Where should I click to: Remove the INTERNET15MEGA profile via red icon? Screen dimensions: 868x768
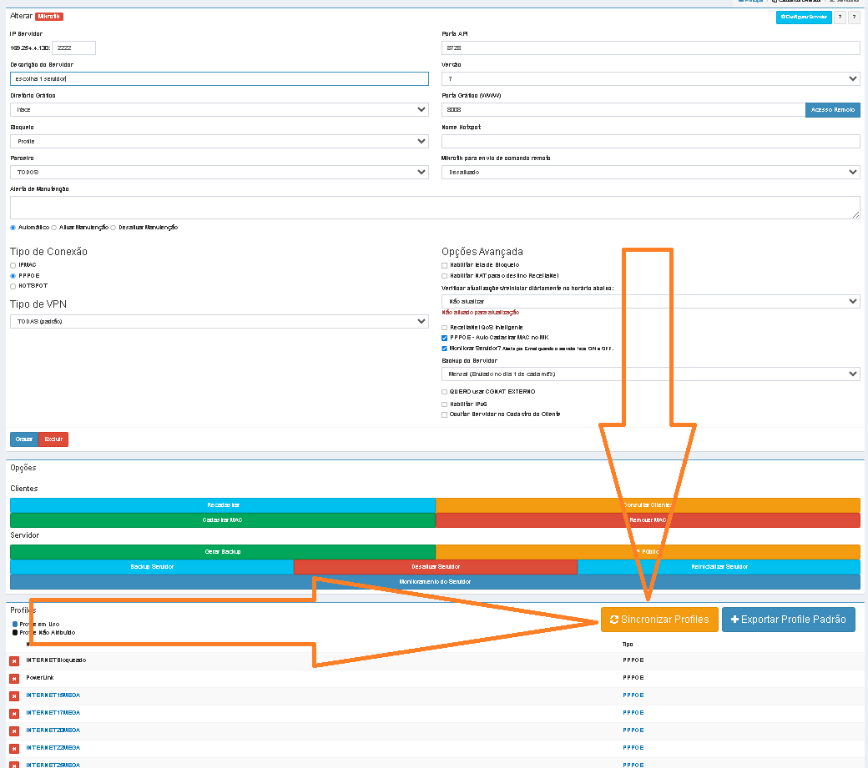click(14, 695)
